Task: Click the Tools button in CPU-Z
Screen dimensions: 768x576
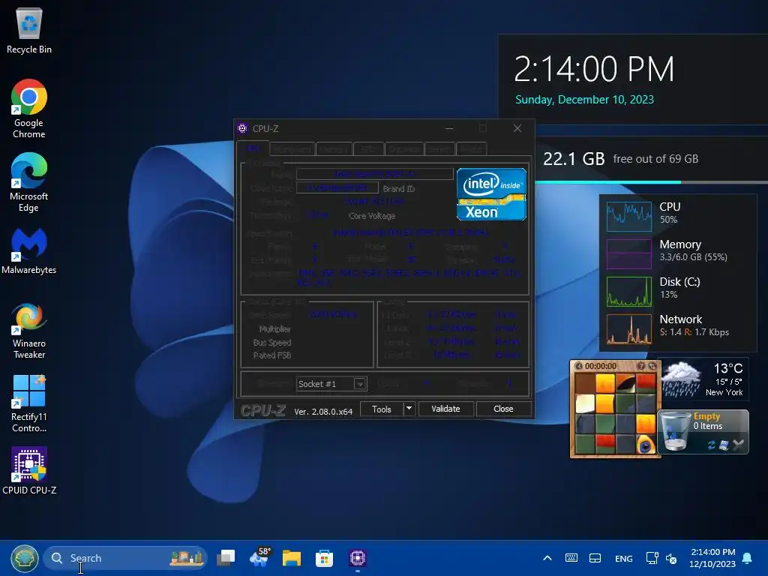Action: pos(382,409)
